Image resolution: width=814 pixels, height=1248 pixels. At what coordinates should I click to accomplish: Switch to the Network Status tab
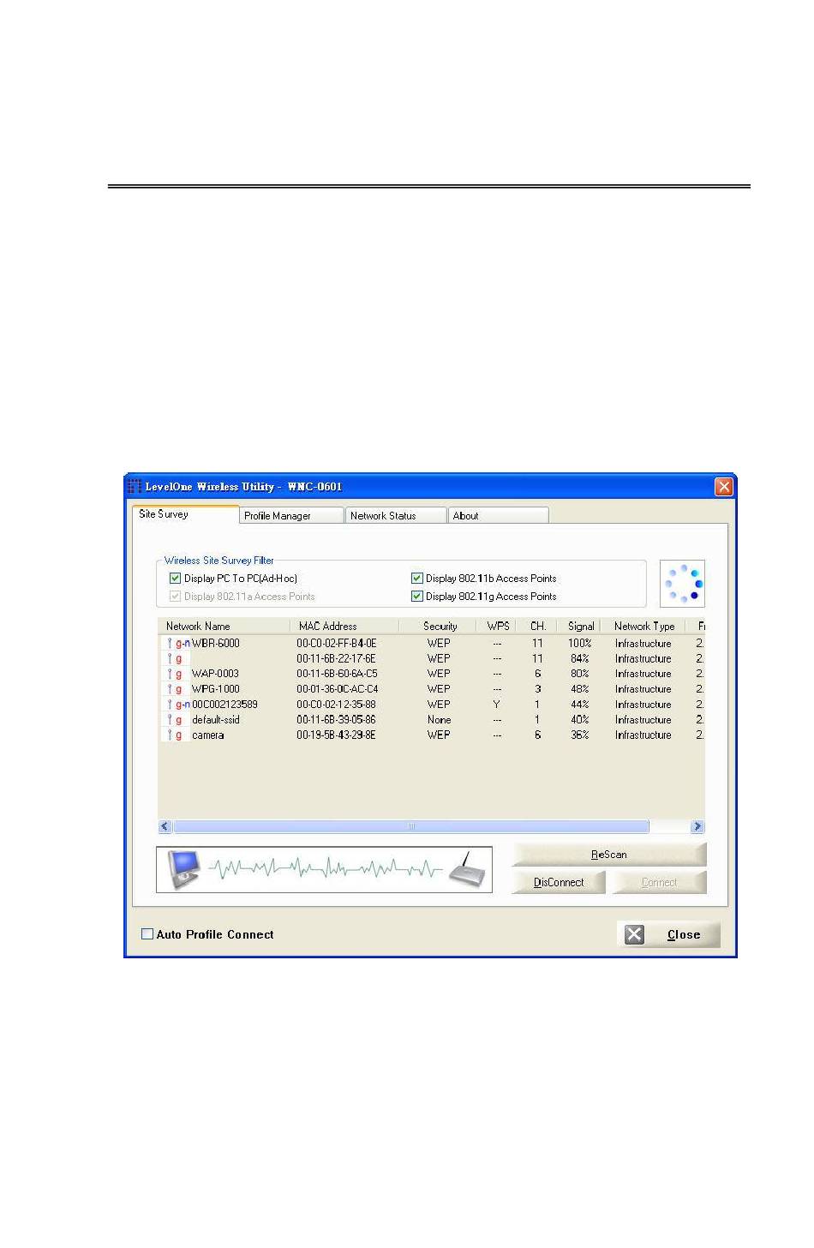point(395,516)
